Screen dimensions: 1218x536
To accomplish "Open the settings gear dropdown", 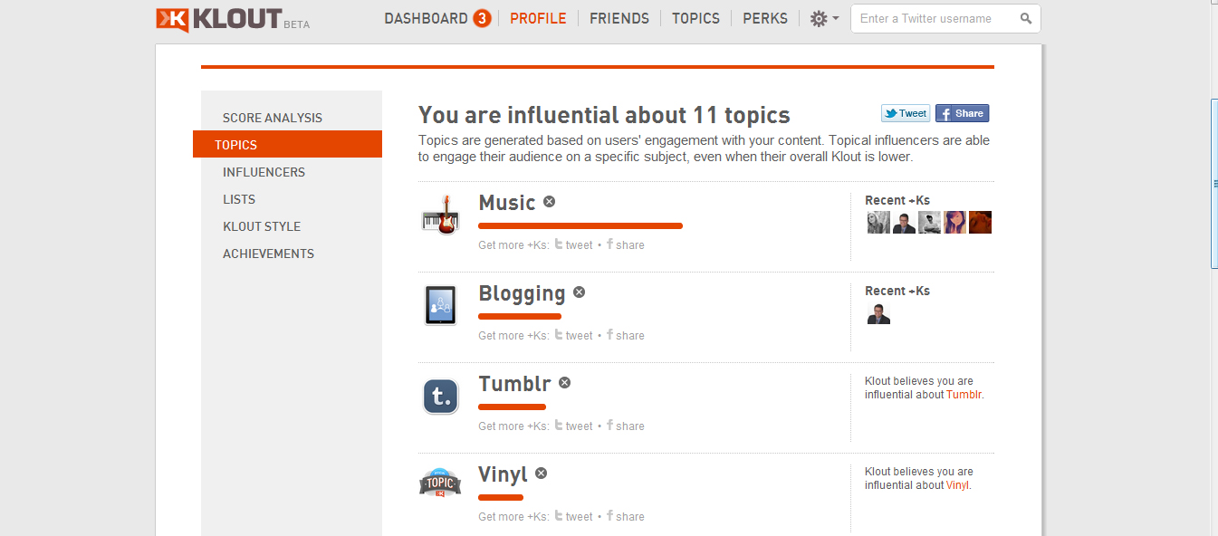I will [x=823, y=19].
